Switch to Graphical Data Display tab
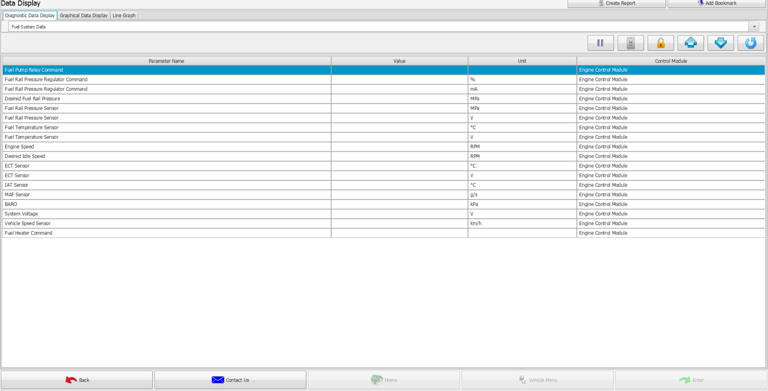The image size is (768, 391). pyautogui.click(x=84, y=15)
